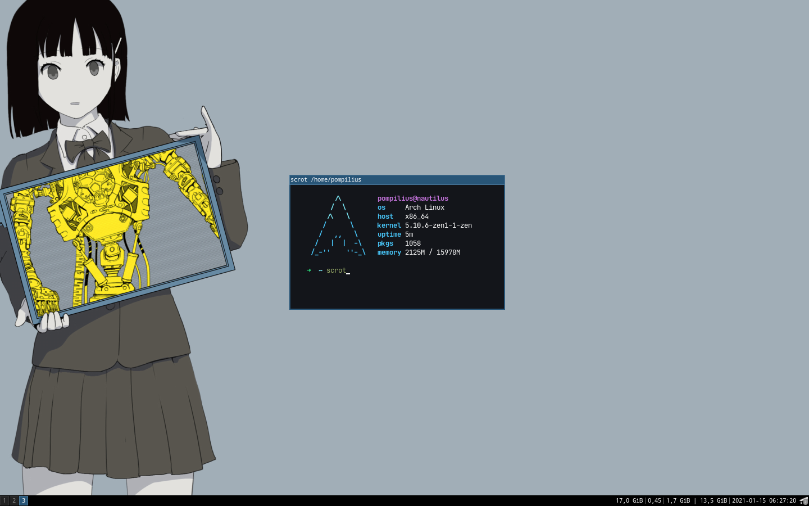
Task: Click the typed "scrot" command at the prompt
Action: [336, 270]
